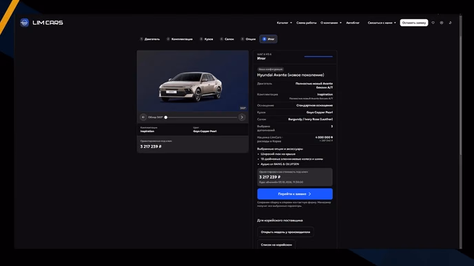The width and height of the screenshot is (474, 266).
Task: Open the Автоблог page
Action: click(353, 23)
